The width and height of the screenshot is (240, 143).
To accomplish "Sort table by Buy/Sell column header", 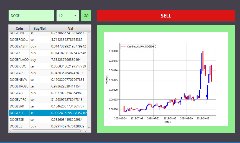I will [x=40, y=28].
